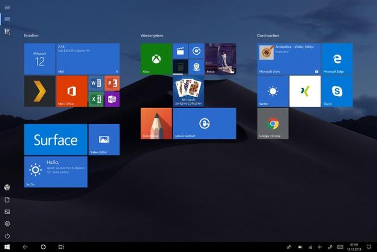This screenshot has width=377, height=252.
Task: Open Microsoft Edge tile
Action: (337, 59)
